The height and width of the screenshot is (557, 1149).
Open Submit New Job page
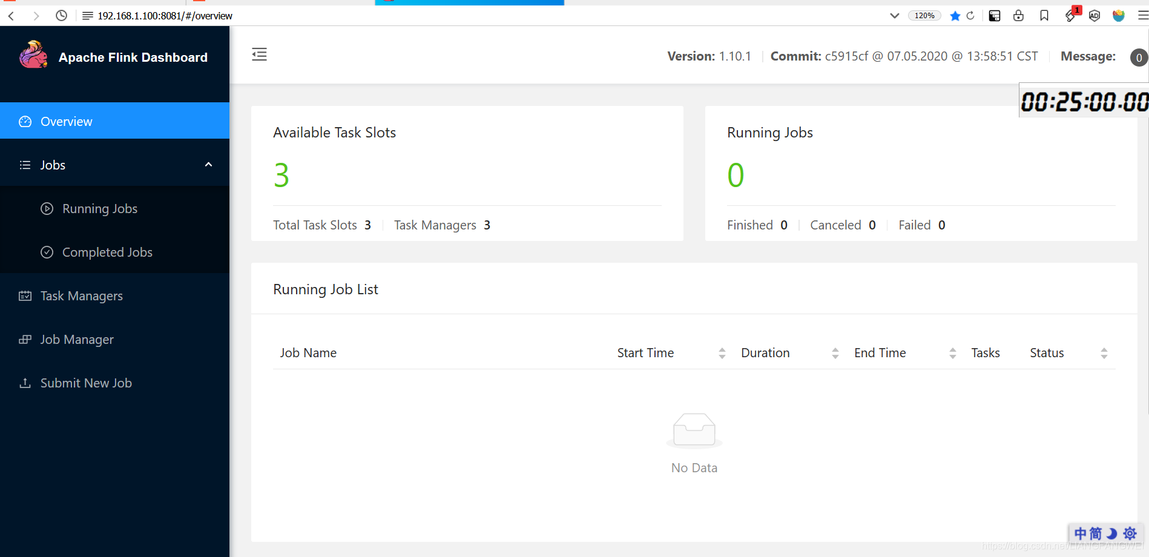pos(114,383)
